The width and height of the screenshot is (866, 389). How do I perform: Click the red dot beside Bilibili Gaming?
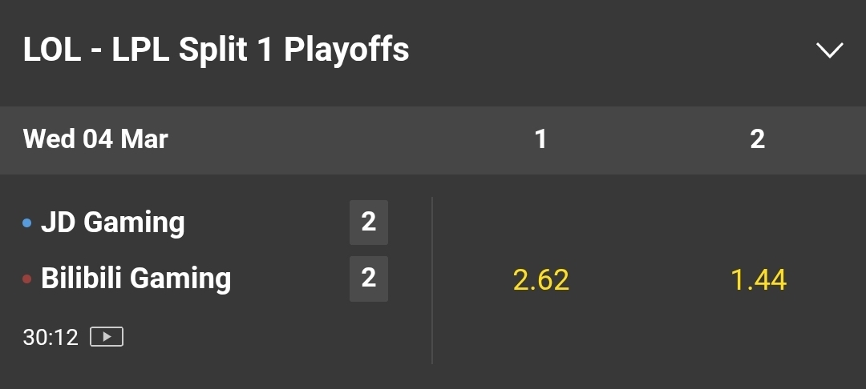[26, 279]
